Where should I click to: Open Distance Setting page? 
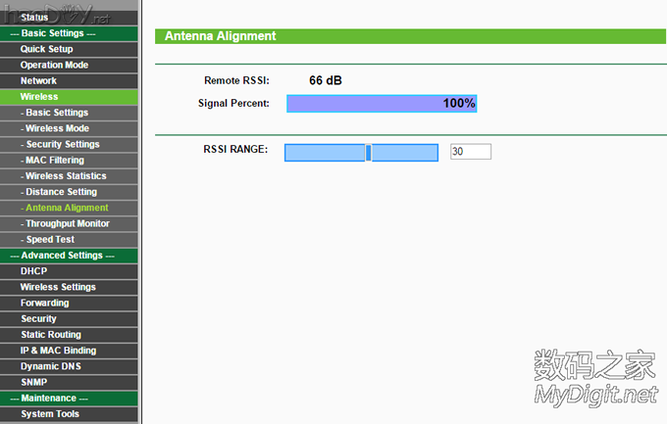pos(61,192)
